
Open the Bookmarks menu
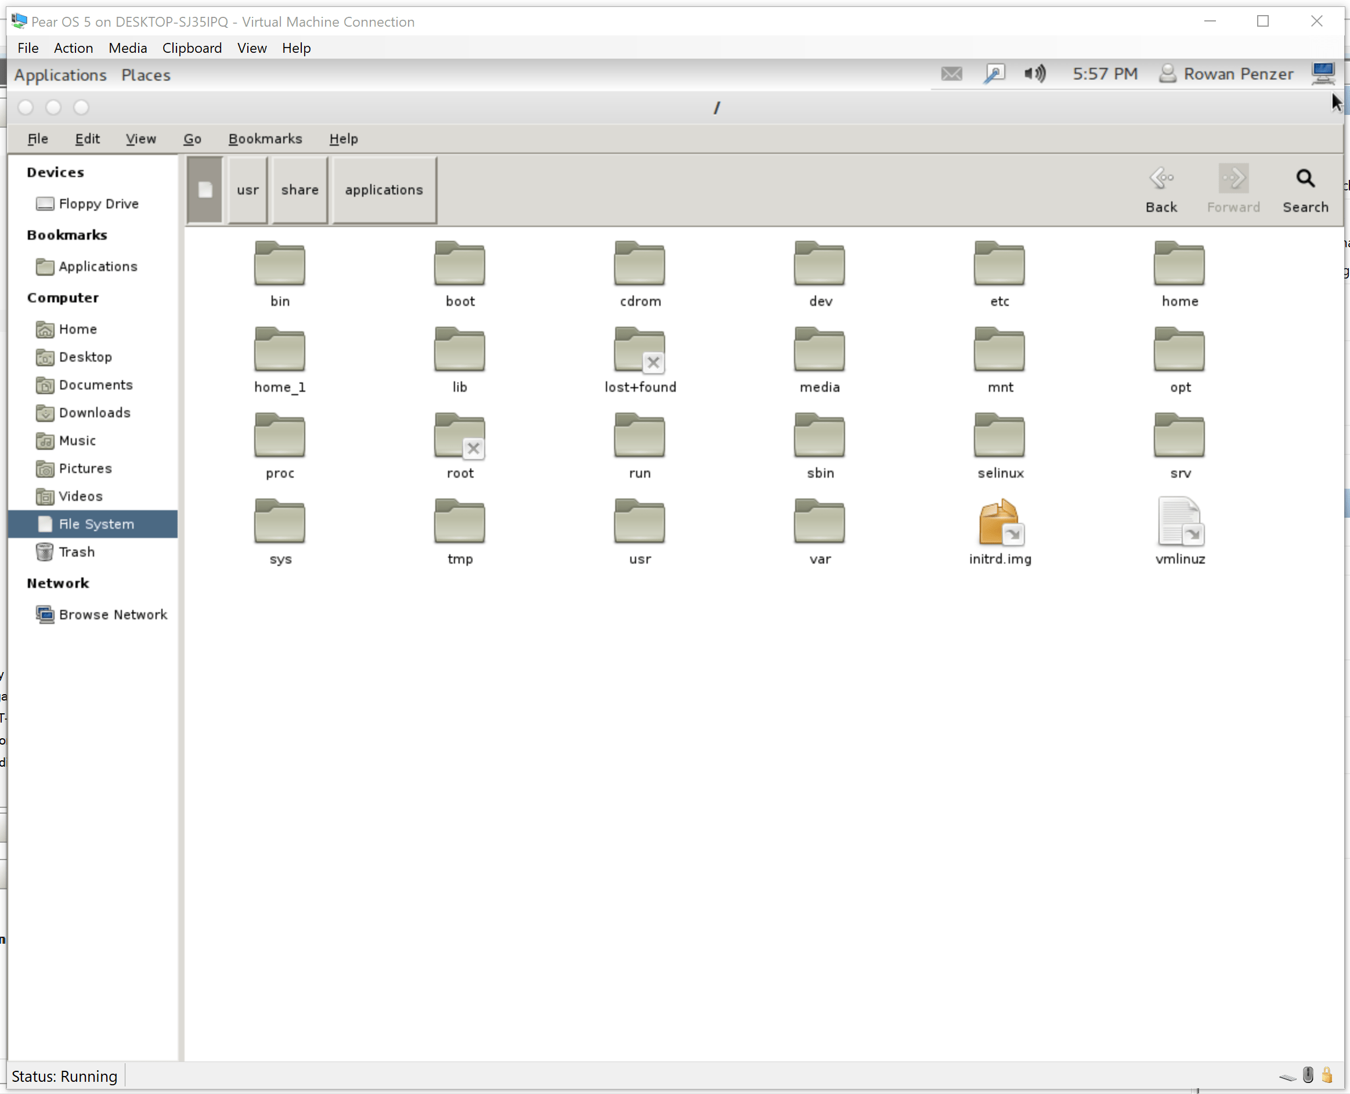(x=265, y=139)
